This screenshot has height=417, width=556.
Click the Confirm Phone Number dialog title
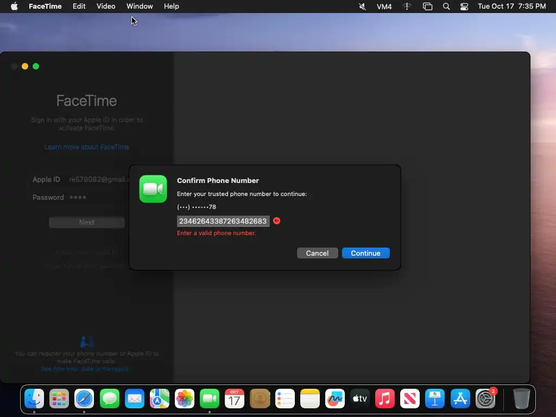pyautogui.click(x=218, y=180)
